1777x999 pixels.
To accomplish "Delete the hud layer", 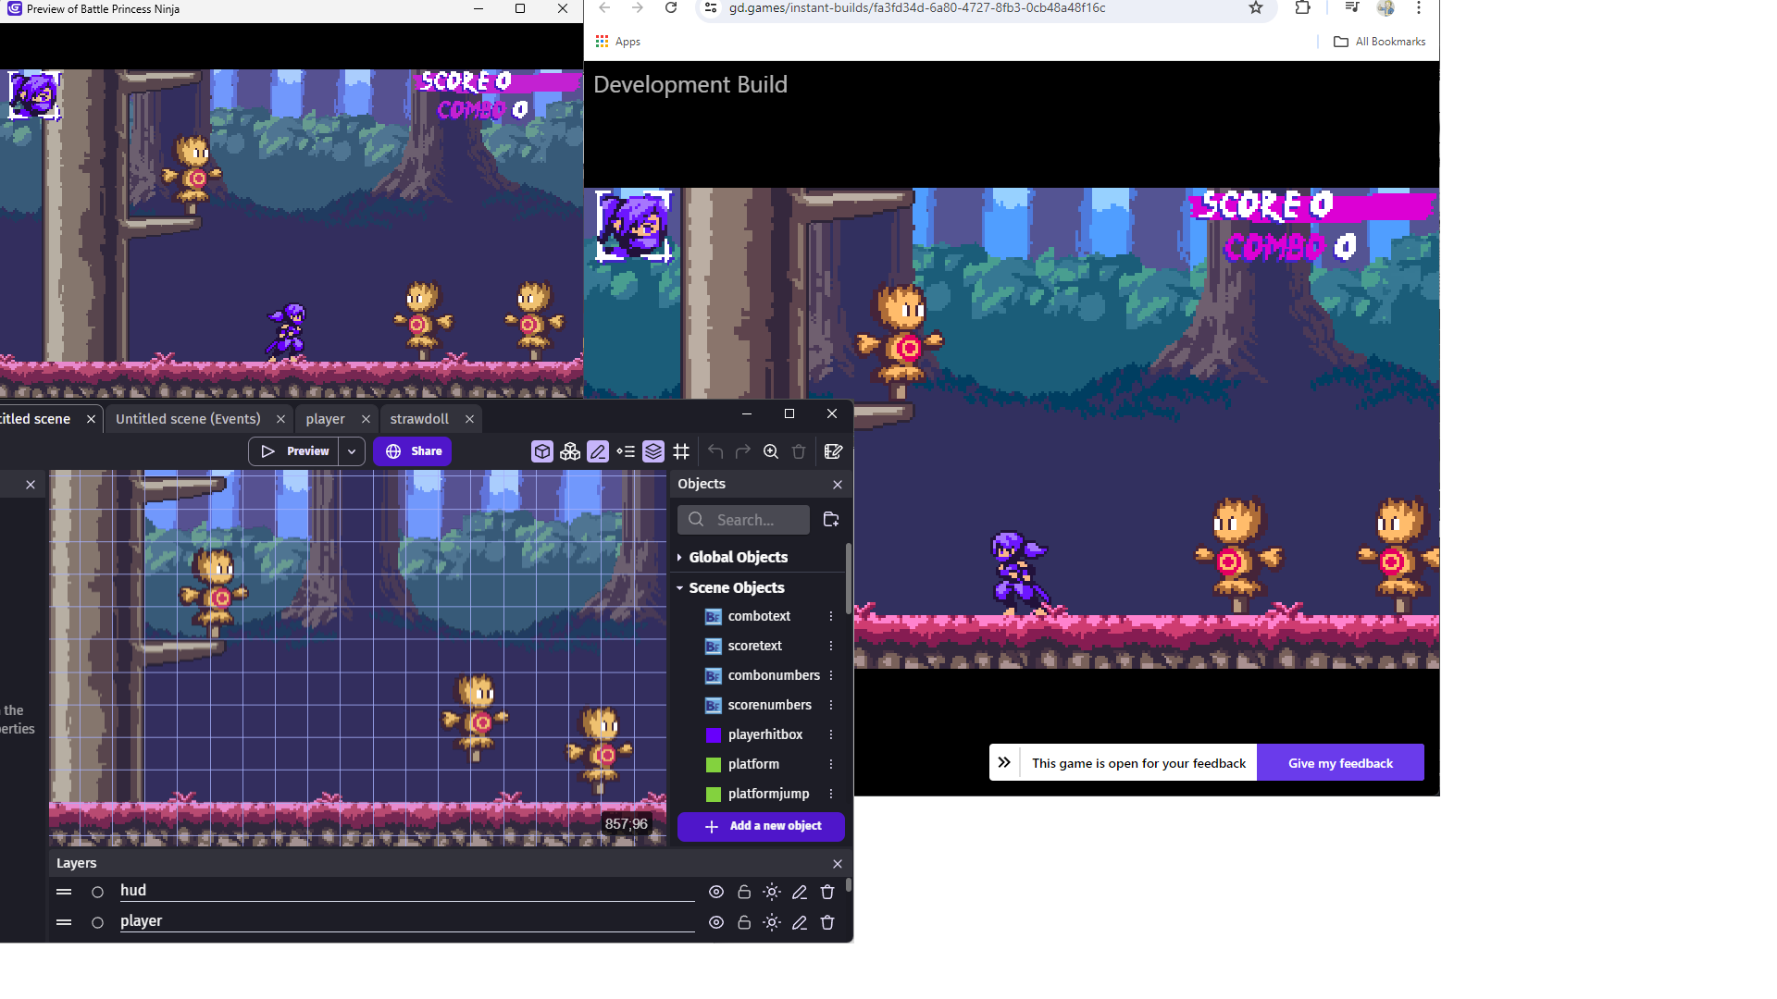I will [827, 892].
